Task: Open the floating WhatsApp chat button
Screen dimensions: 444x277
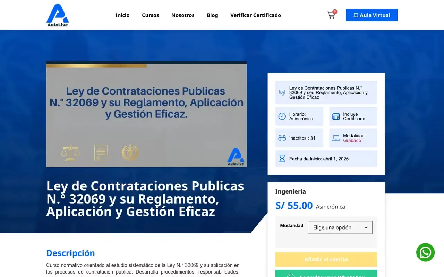Action: click(425, 252)
